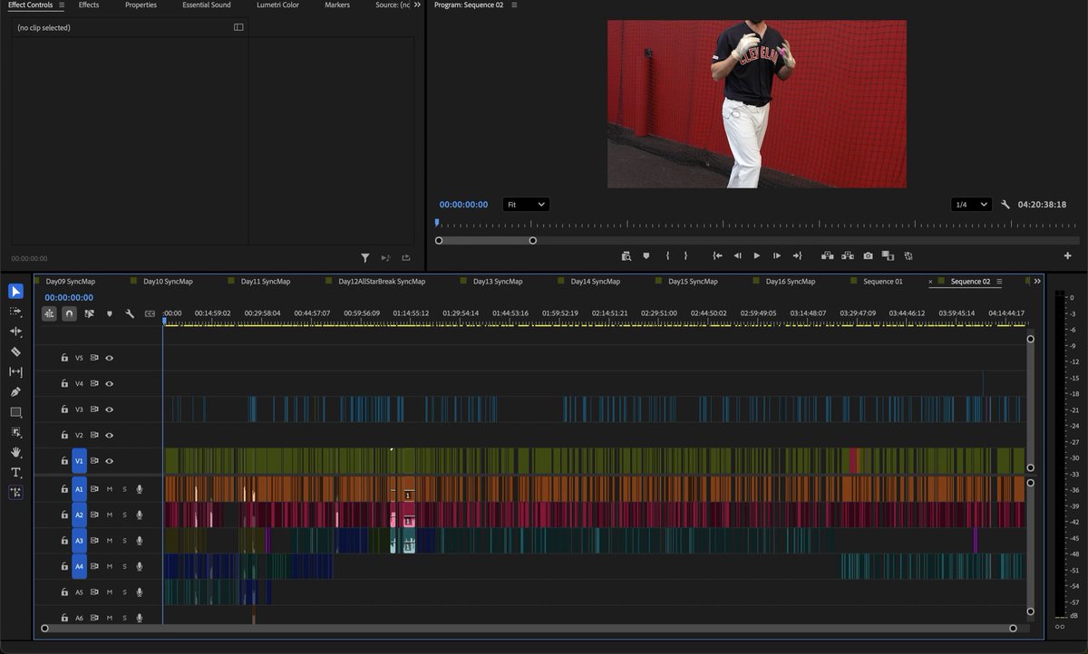Solo the A2 audio track
The height and width of the screenshot is (654, 1088).
(124, 515)
